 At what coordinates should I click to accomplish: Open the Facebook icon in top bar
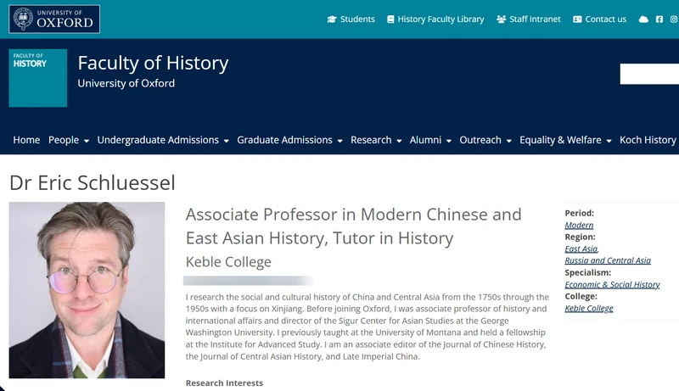(659, 19)
